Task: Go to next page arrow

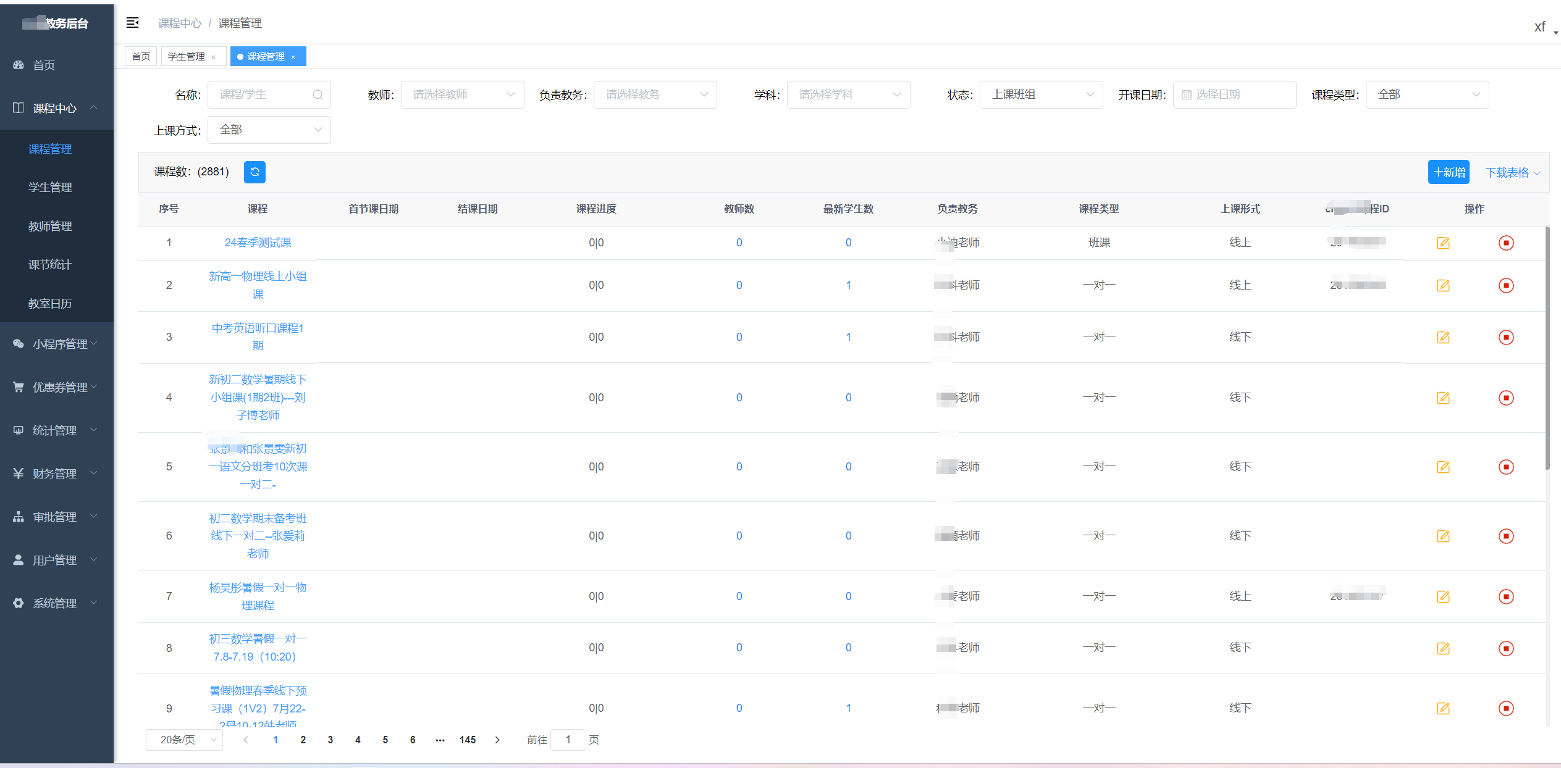Action: tap(497, 740)
